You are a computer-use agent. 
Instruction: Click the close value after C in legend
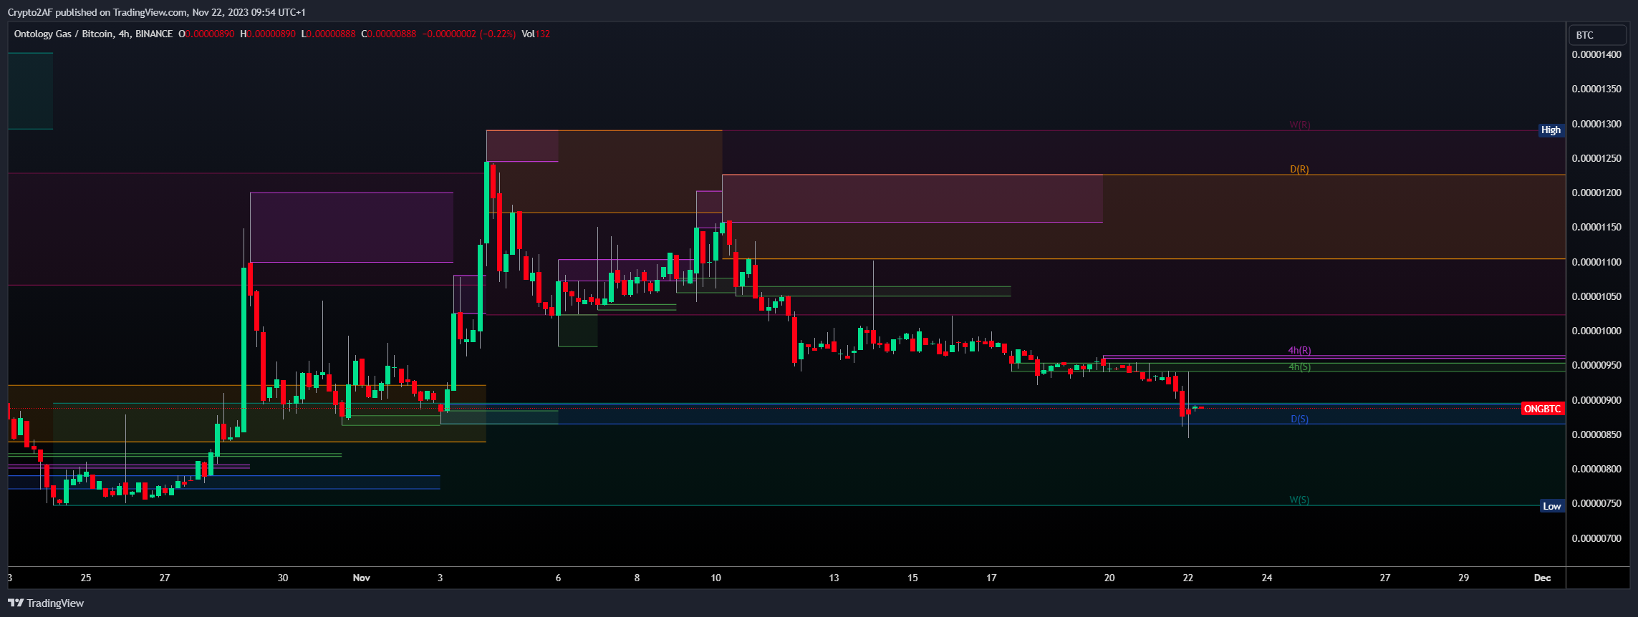point(392,34)
